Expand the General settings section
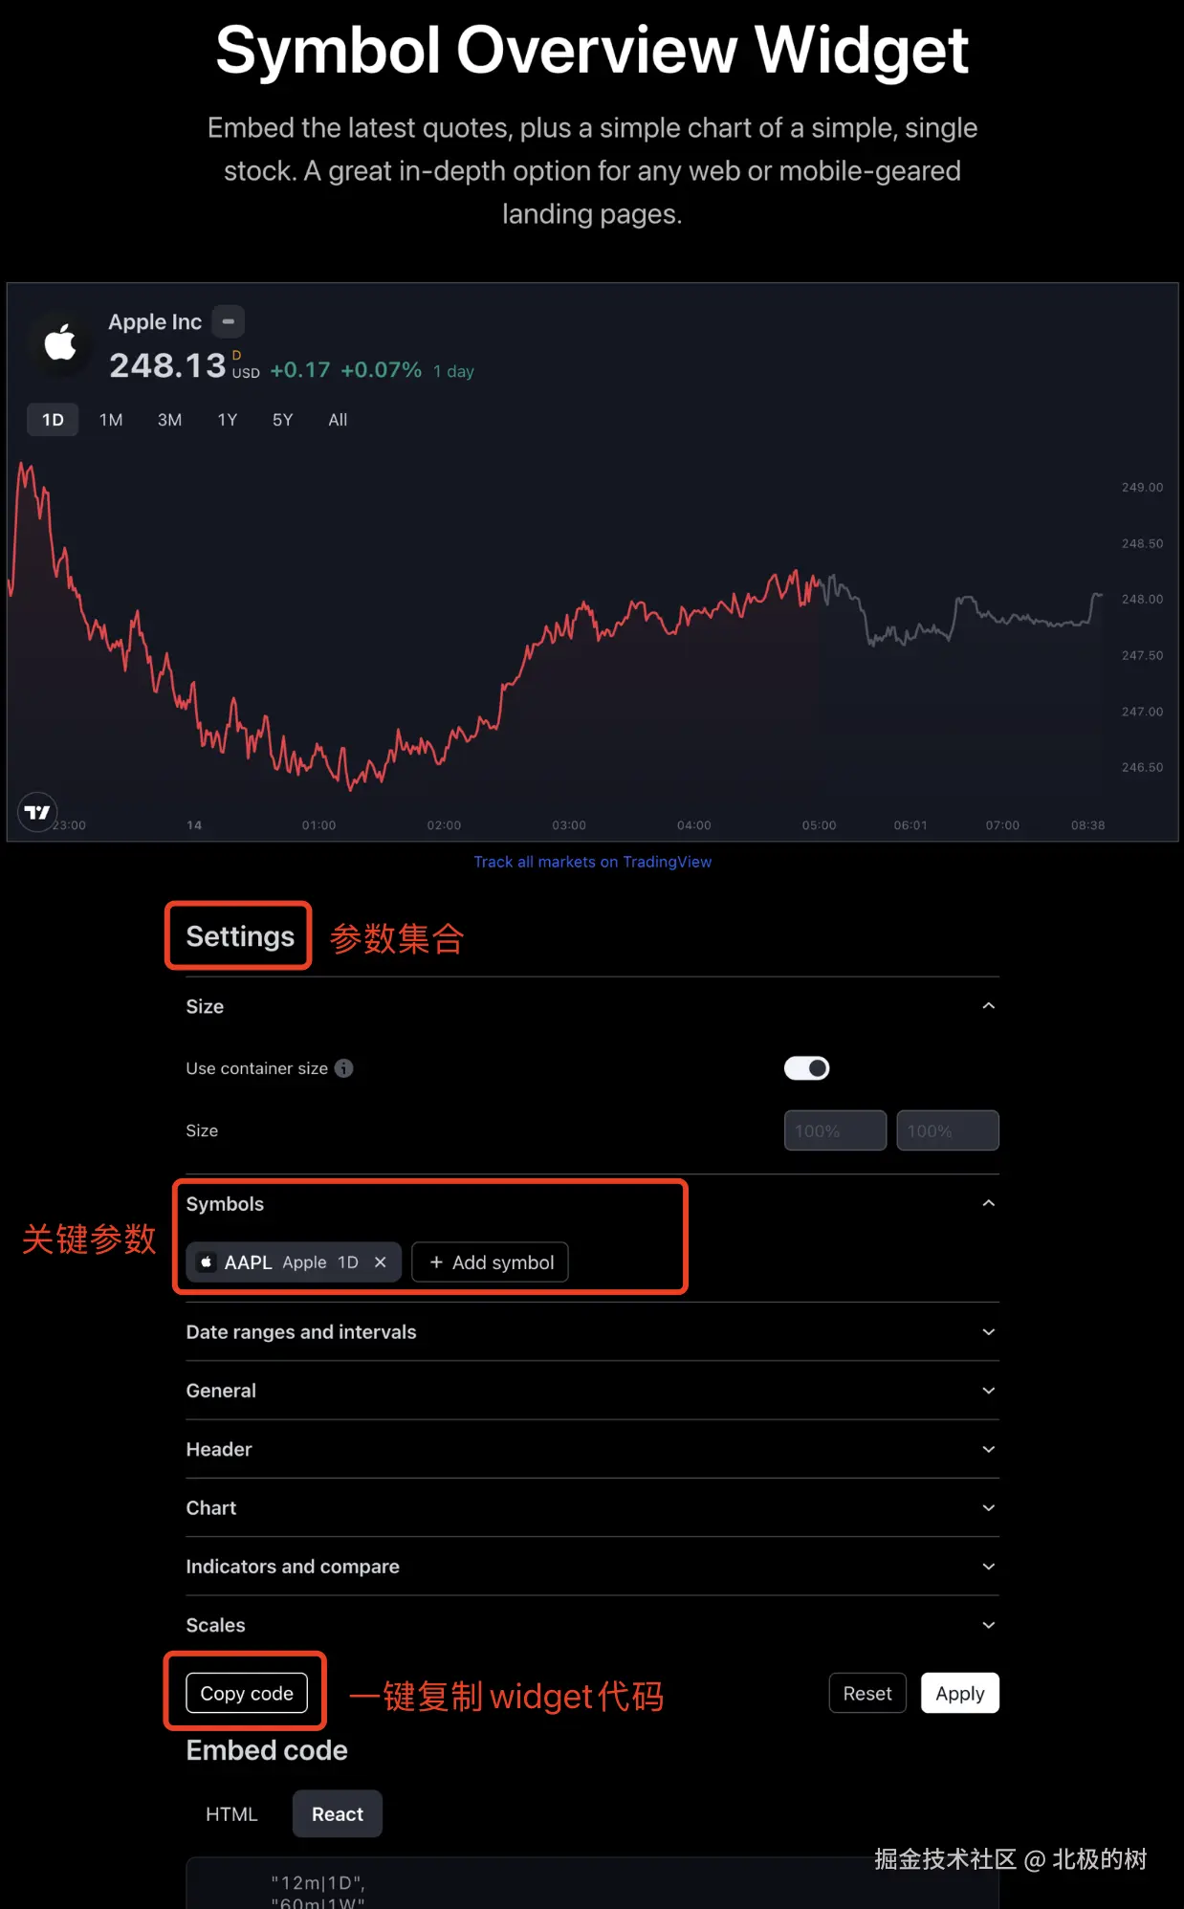This screenshot has height=1909, width=1184. click(x=988, y=1391)
